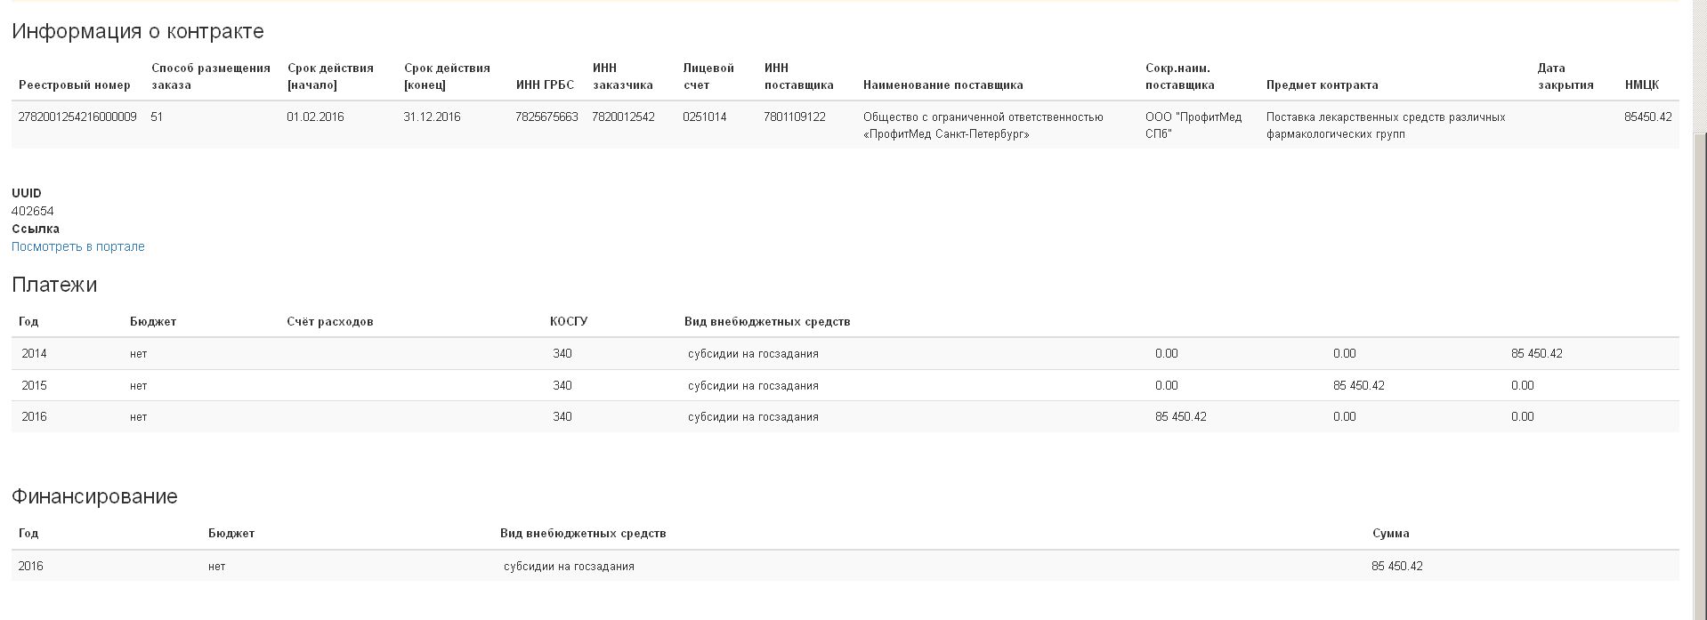Click the "НМЦК" column header
The width and height of the screenshot is (1707, 620).
(x=1641, y=85)
